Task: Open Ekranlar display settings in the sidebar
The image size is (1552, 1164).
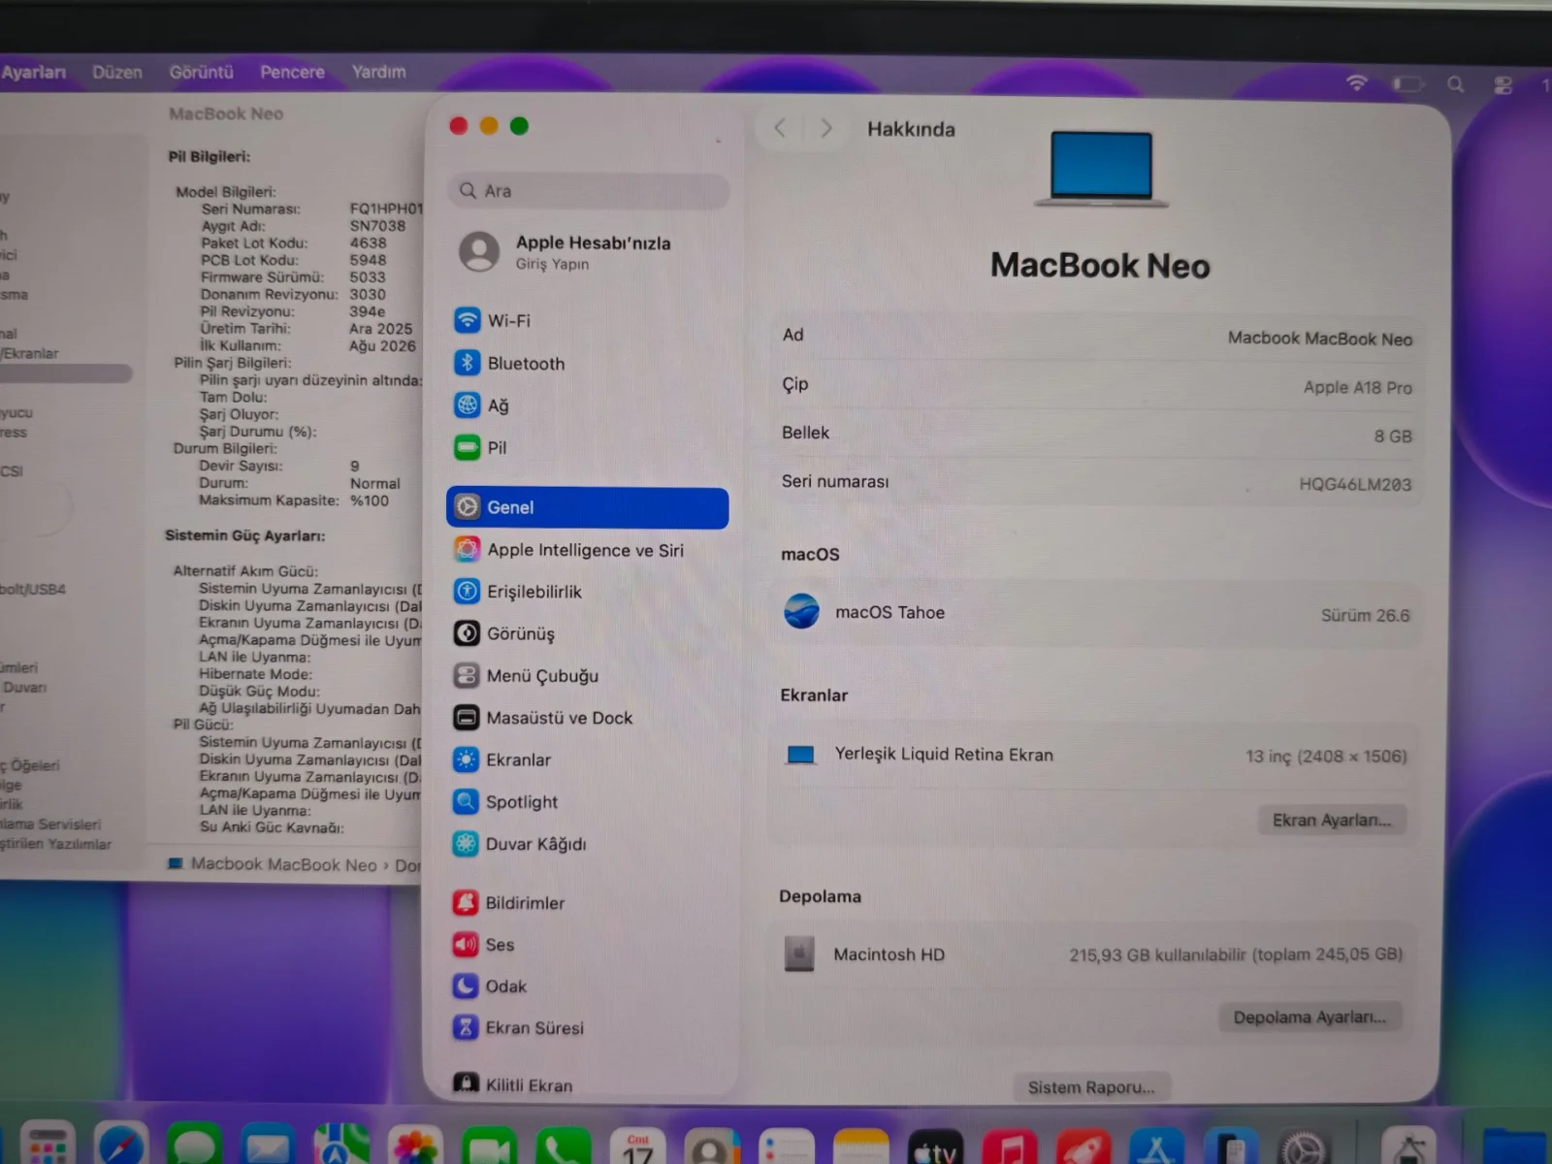Action: click(x=588, y=760)
